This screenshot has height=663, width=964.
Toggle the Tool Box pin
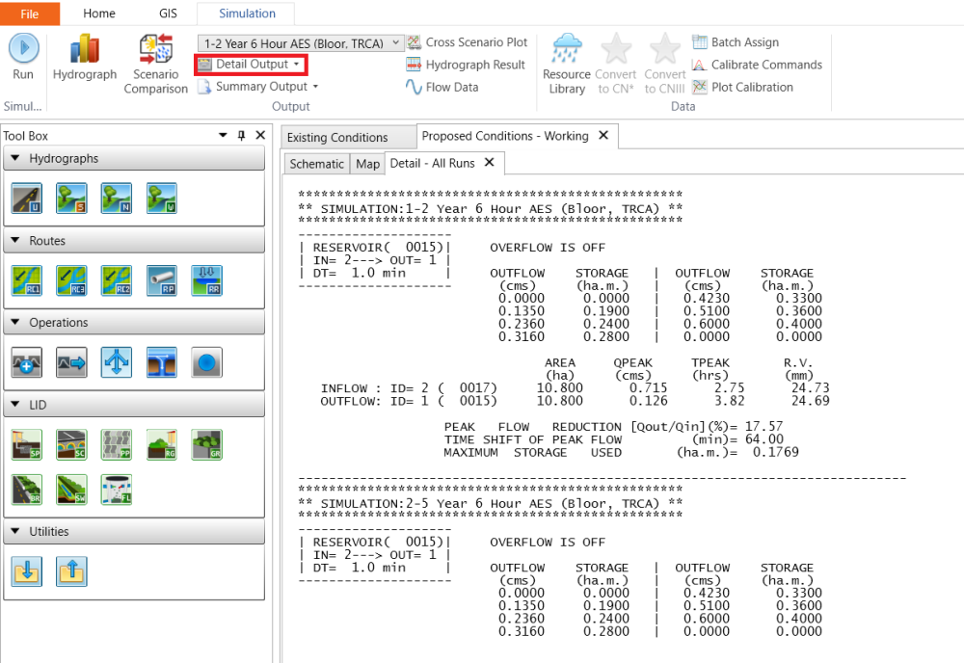click(x=242, y=135)
